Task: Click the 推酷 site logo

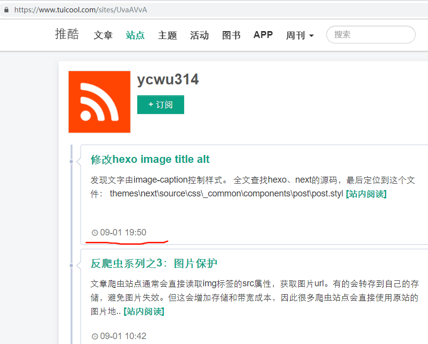Action: tap(67, 34)
